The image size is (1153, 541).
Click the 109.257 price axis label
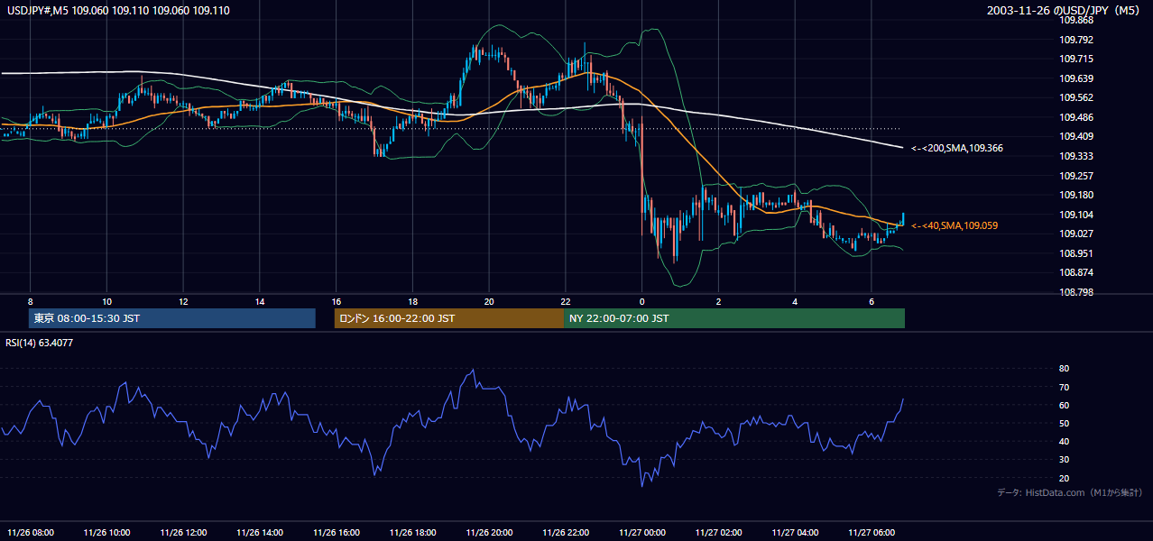[x=1075, y=176]
